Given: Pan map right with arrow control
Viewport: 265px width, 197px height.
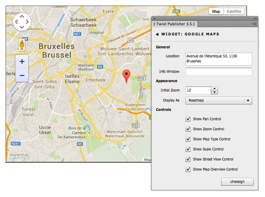Looking at the screenshot, I should 27,22.
